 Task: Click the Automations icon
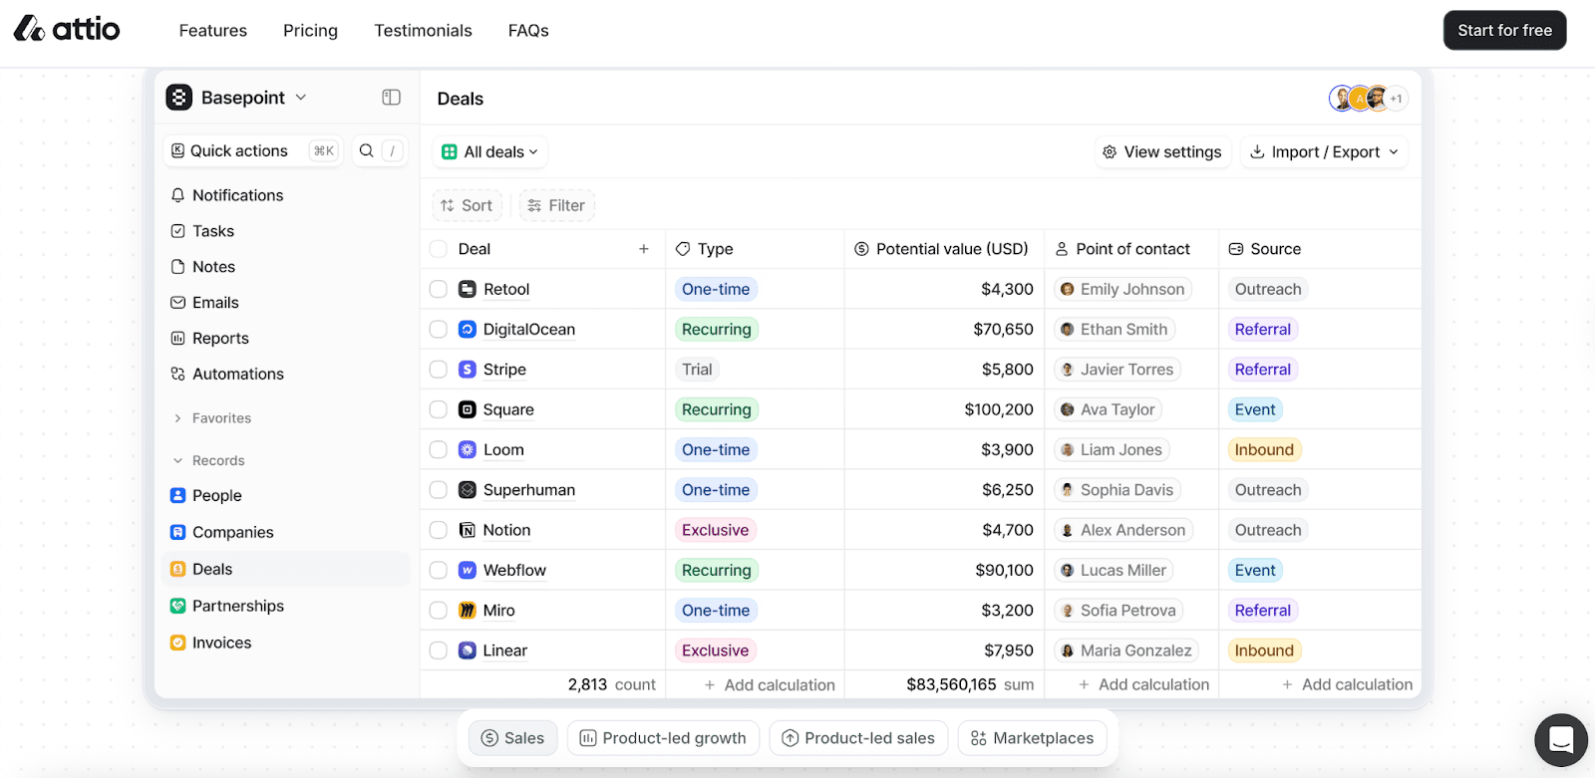[177, 375]
